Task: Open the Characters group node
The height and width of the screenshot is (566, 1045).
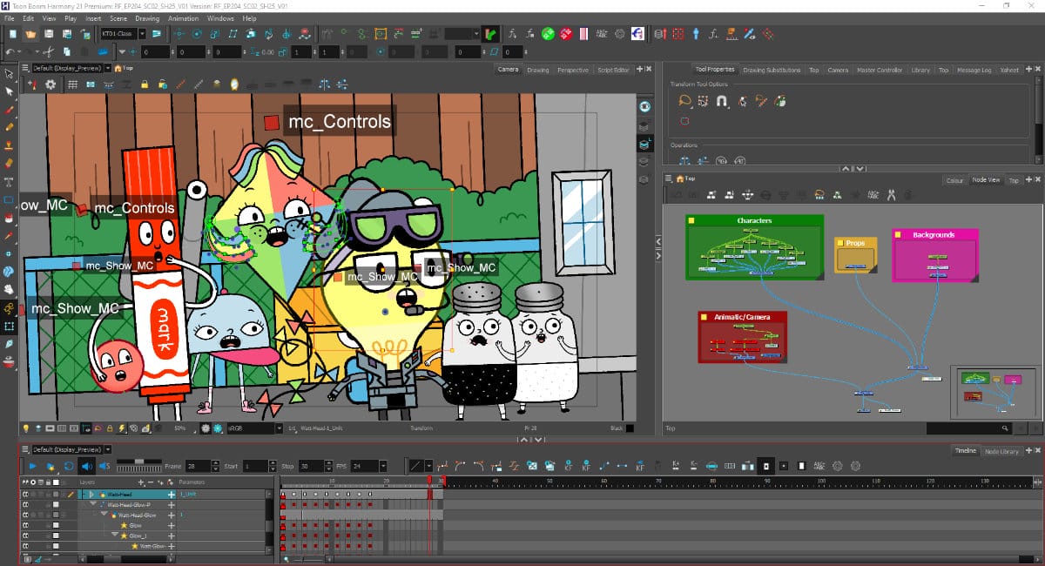Action: 754,221
